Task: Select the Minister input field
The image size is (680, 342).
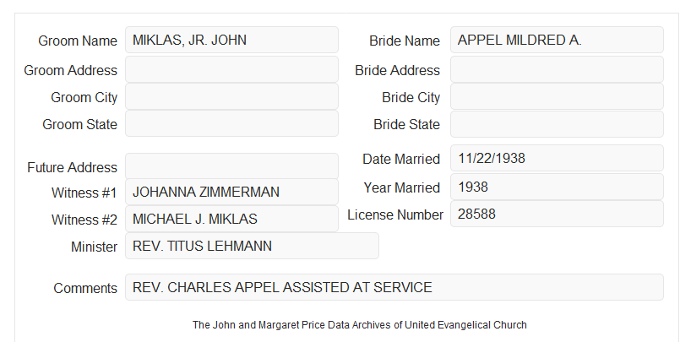Action: pos(252,246)
